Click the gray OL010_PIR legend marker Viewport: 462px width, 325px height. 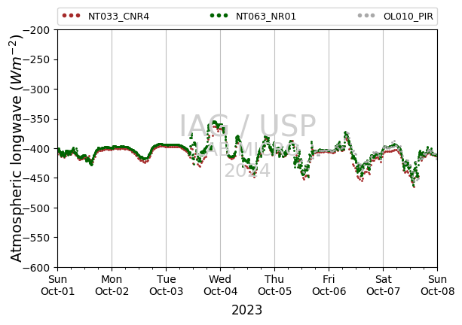[x=366, y=16]
